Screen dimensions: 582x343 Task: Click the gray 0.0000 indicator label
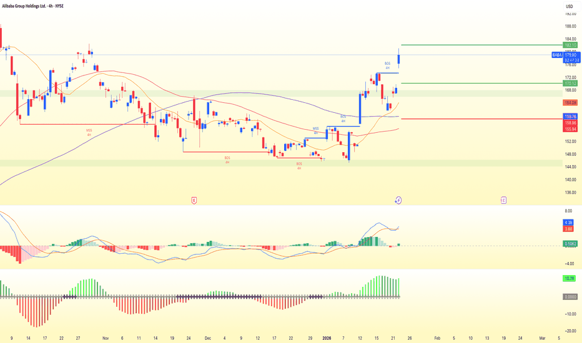[570, 297]
